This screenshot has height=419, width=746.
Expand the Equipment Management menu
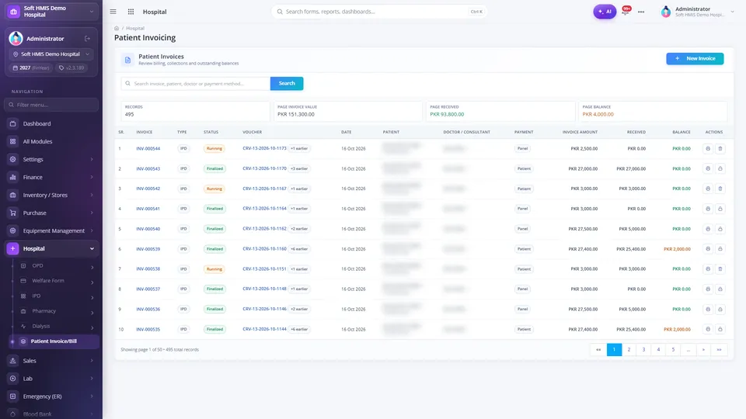[x=51, y=231]
